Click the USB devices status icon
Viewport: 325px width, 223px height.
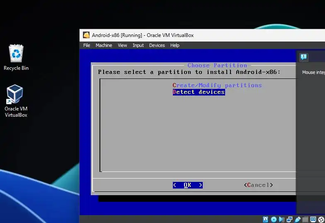[298, 219]
